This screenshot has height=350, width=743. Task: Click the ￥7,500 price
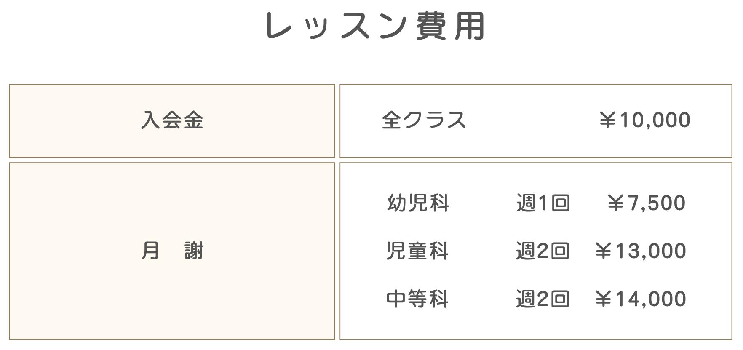(x=647, y=203)
